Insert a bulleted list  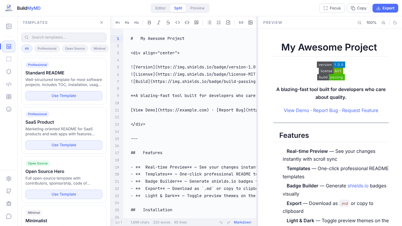pyautogui.click(x=209, y=23)
